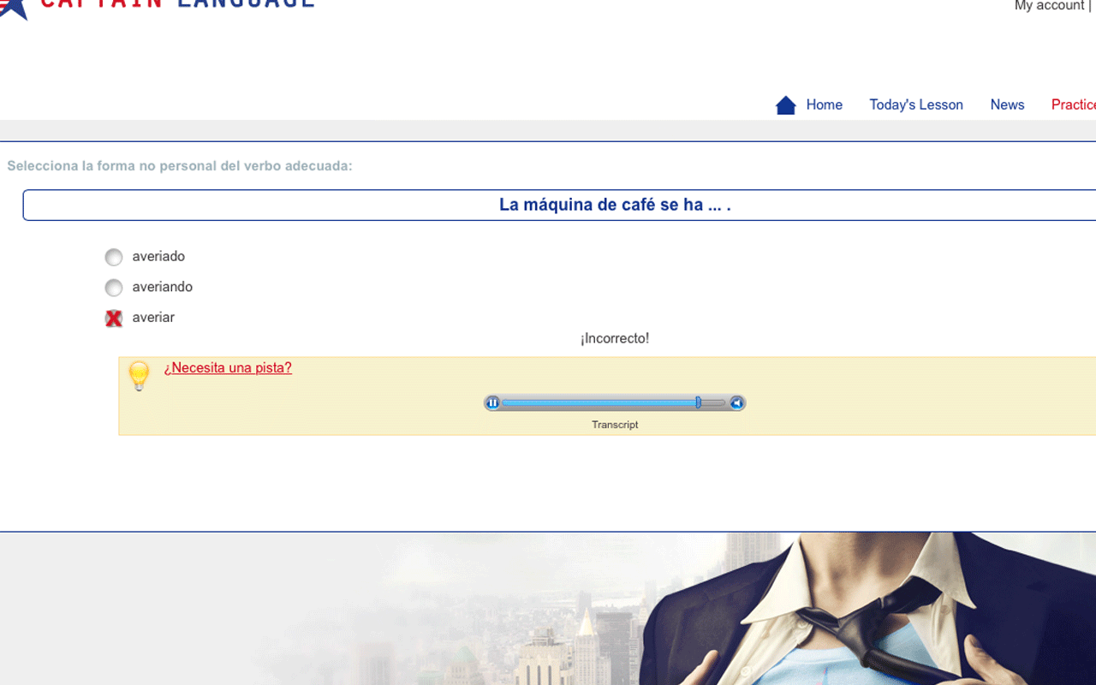Open Today's Lesson page
This screenshot has height=685, width=1096.
(x=916, y=104)
